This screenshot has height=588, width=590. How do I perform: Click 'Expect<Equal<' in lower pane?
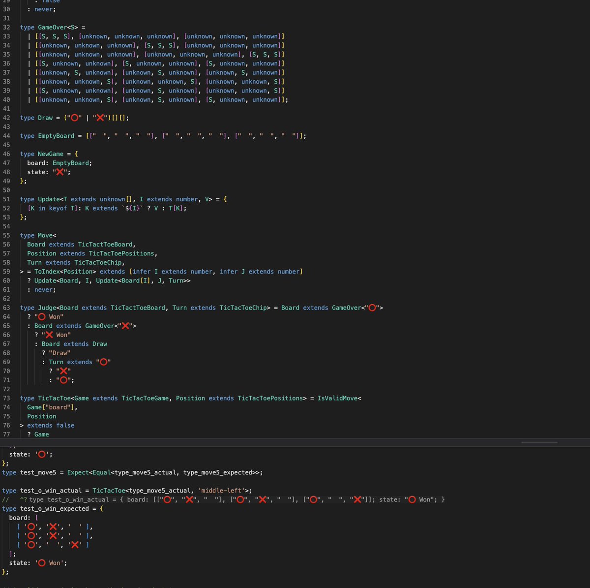[x=91, y=472]
